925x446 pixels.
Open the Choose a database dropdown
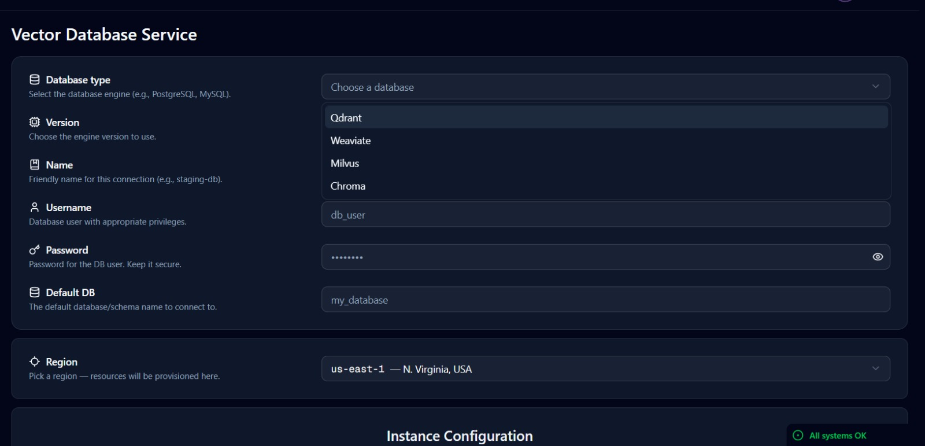(x=606, y=87)
